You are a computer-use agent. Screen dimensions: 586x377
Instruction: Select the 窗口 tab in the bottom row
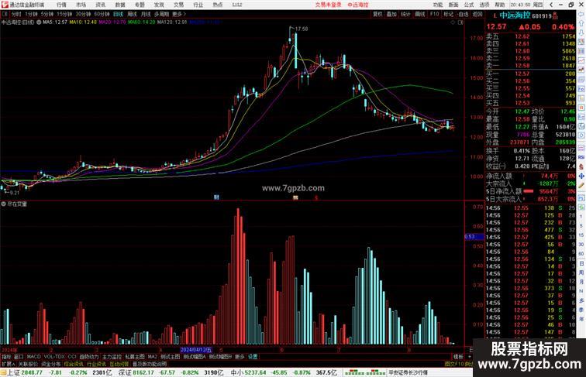tap(19, 357)
